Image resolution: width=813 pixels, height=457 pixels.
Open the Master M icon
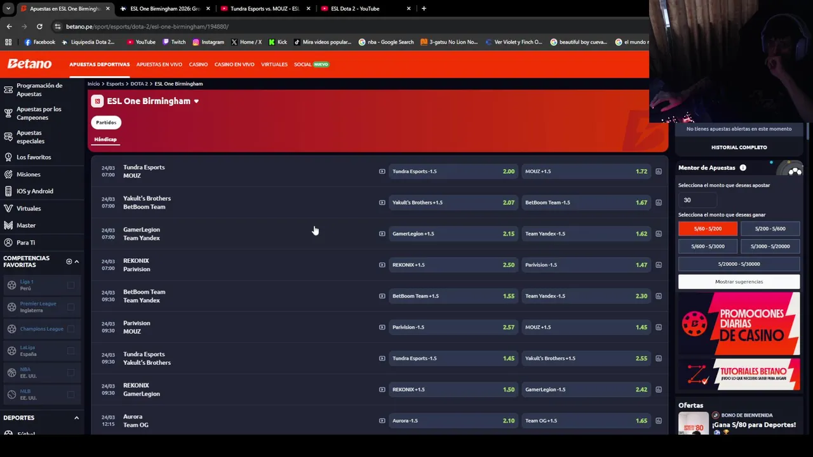pos(8,225)
